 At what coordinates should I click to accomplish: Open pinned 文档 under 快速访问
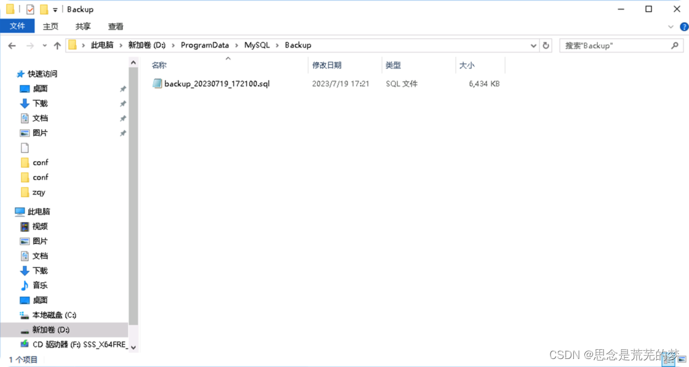(40, 118)
